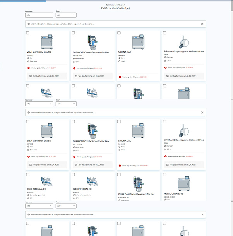Viewport: 233px width, 236px height.
Task: Click the topmost SIRONA DAC device image
Action: point(138,41)
